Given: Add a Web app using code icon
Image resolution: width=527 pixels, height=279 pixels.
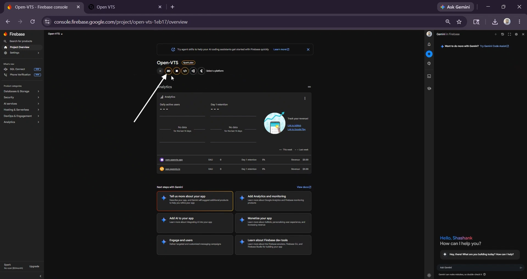Looking at the screenshot, I should coord(185,71).
